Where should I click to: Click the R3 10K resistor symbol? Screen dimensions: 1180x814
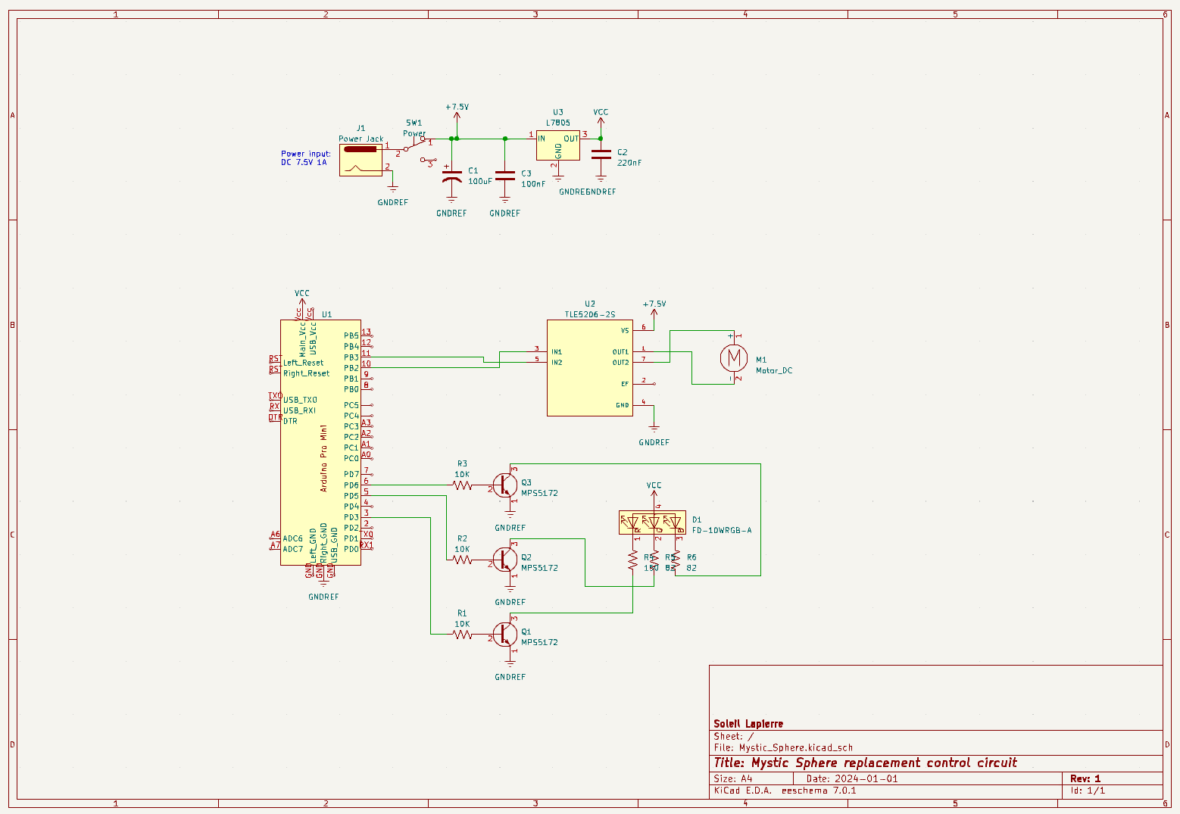click(462, 485)
